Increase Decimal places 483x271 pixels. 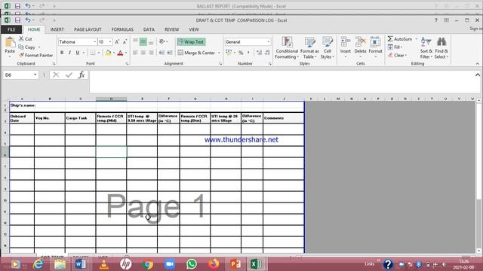click(260, 53)
